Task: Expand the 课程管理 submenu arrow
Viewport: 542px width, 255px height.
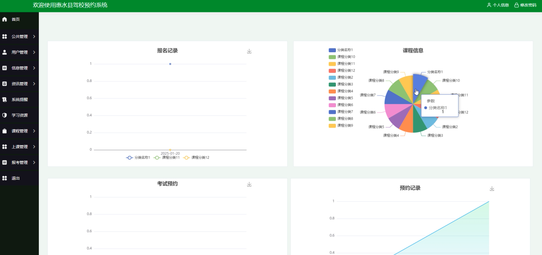Action: coord(34,131)
